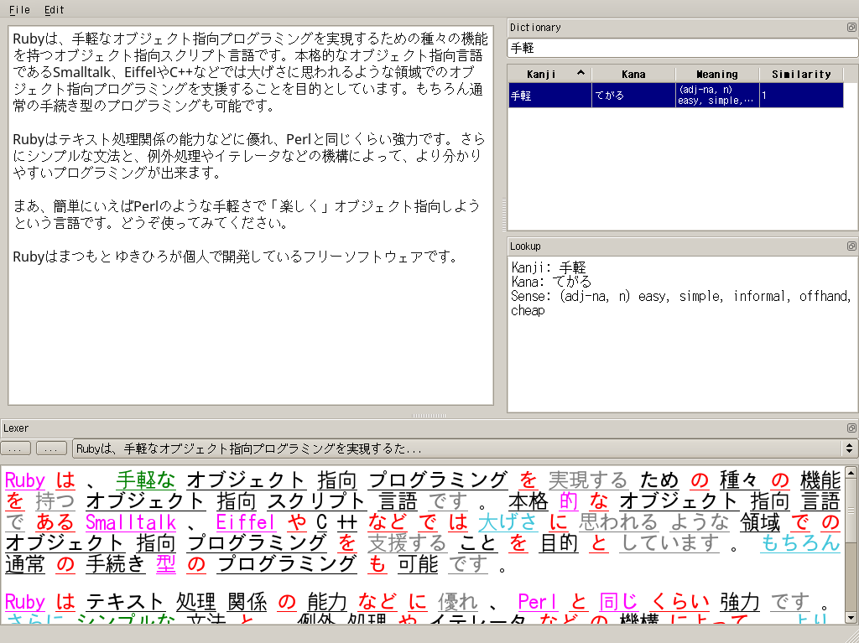The height and width of the screenshot is (643, 859).
Task: Select the token 本格 in the Lexer
Action: 528,501
